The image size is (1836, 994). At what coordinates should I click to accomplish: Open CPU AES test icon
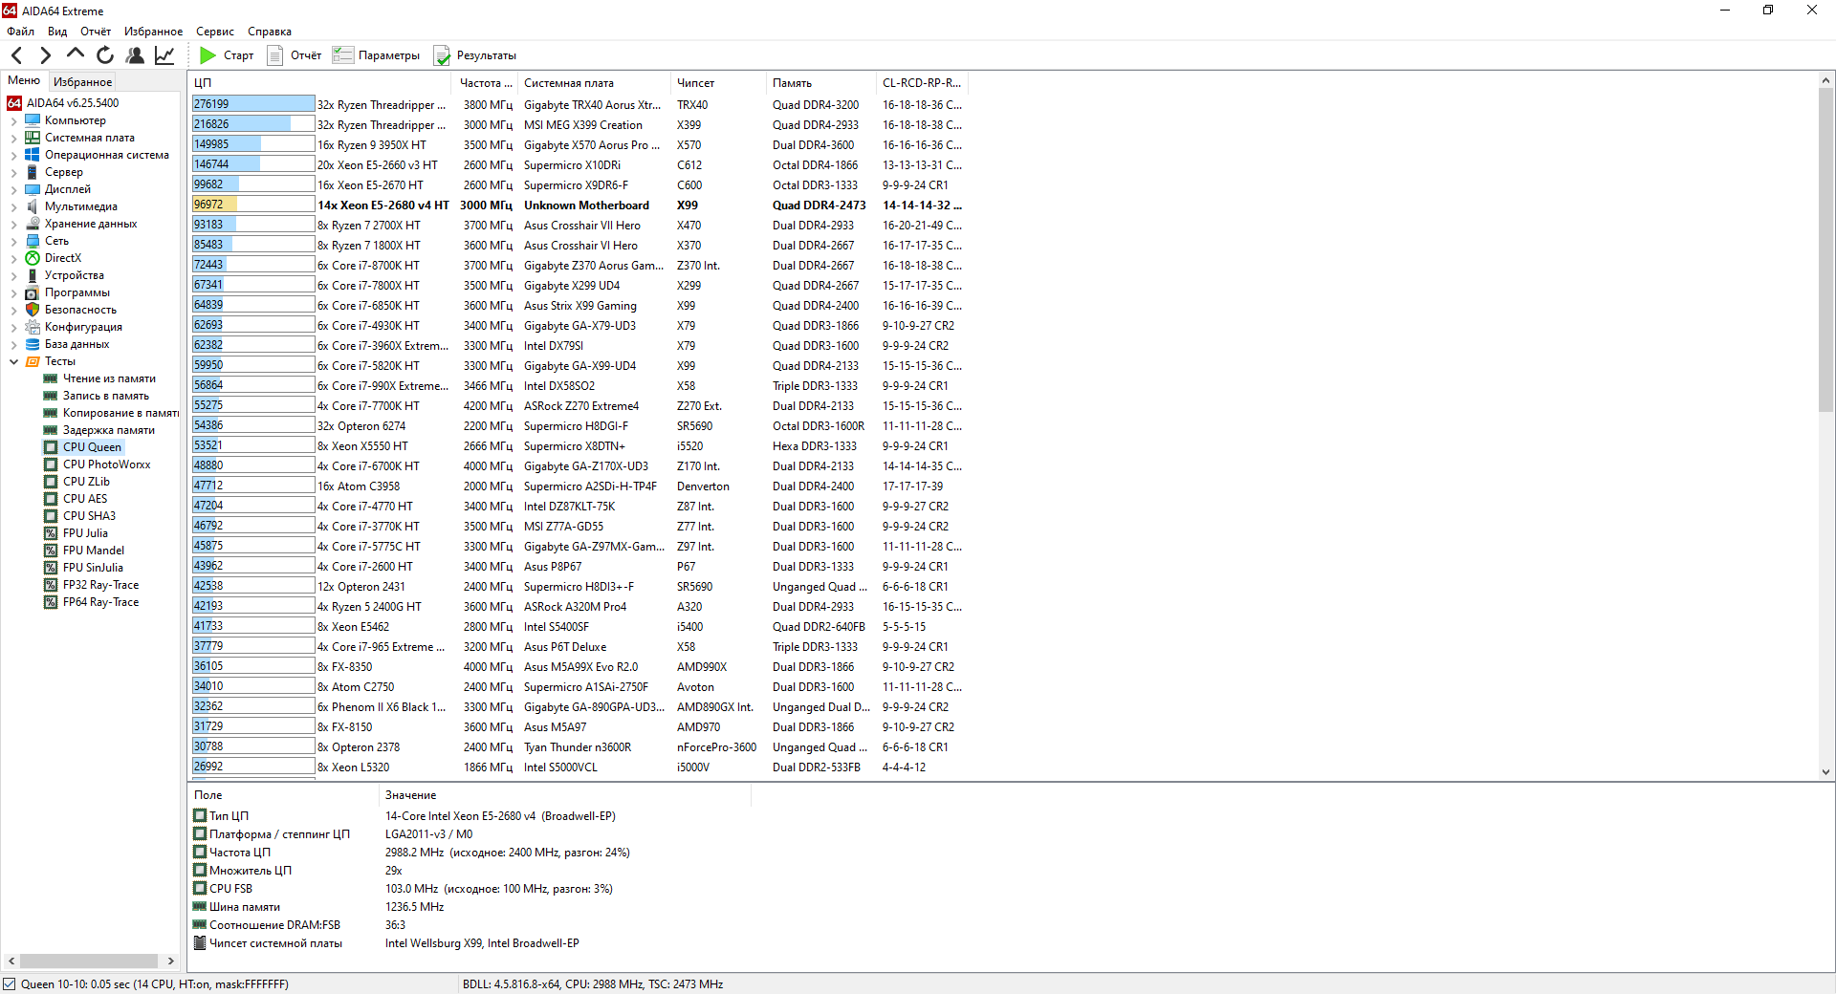51,499
